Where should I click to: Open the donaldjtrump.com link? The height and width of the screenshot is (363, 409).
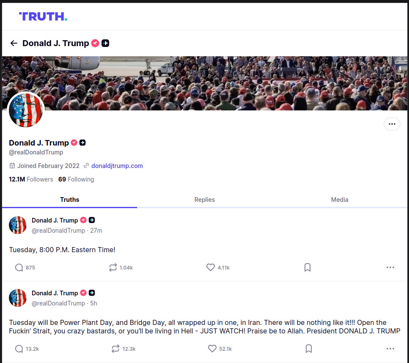pos(117,166)
